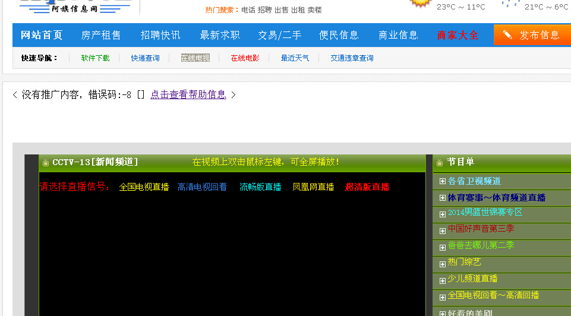Click the black video player area
Viewport: 571px width, 316px height.
(232, 255)
